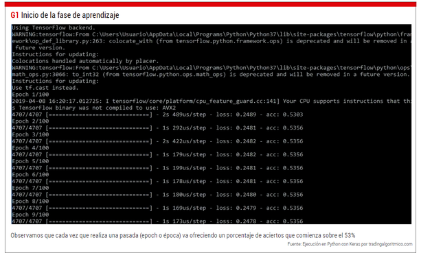
Task: Click the 'loss: 0.2478' value in last row
Action: coord(236,221)
